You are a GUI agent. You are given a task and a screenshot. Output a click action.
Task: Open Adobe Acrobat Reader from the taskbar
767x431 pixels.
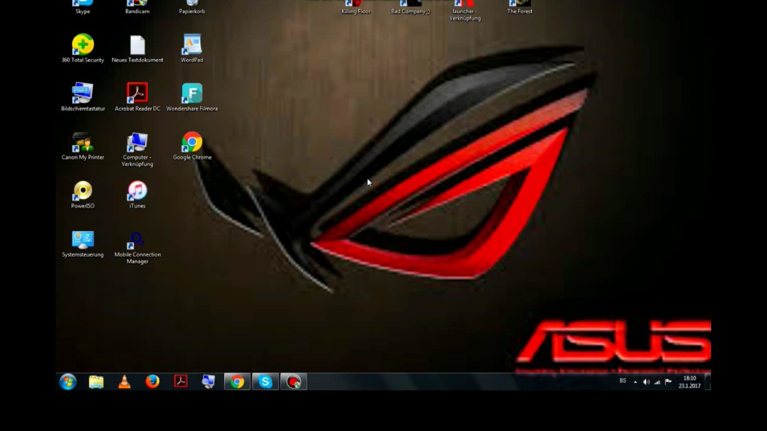(x=180, y=382)
